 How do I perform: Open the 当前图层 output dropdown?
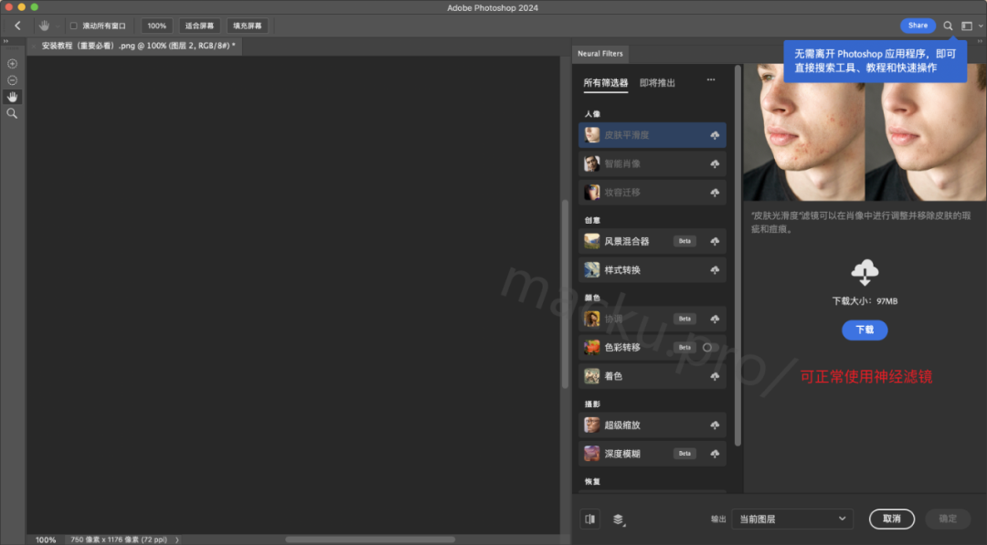tap(791, 519)
